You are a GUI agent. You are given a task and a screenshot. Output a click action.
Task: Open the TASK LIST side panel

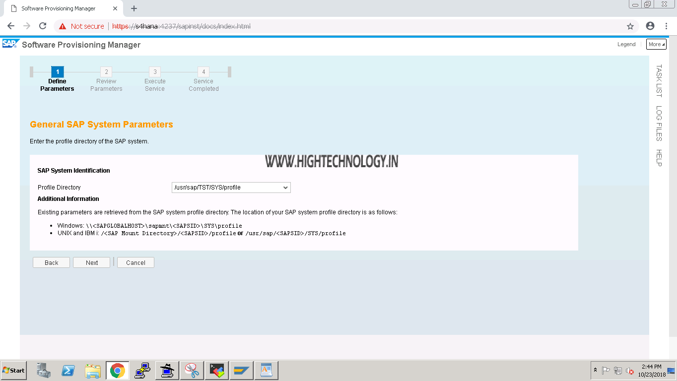point(659,81)
